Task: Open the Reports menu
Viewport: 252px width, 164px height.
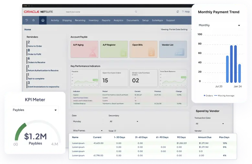Action: 106,20
